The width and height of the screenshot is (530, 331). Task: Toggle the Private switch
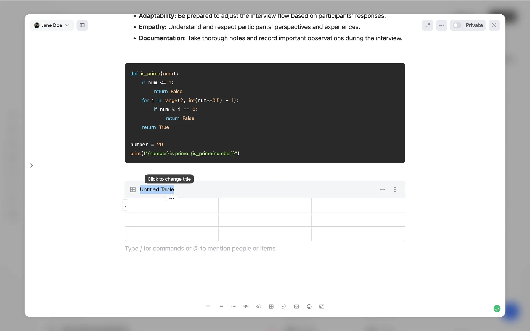click(457, 25)
